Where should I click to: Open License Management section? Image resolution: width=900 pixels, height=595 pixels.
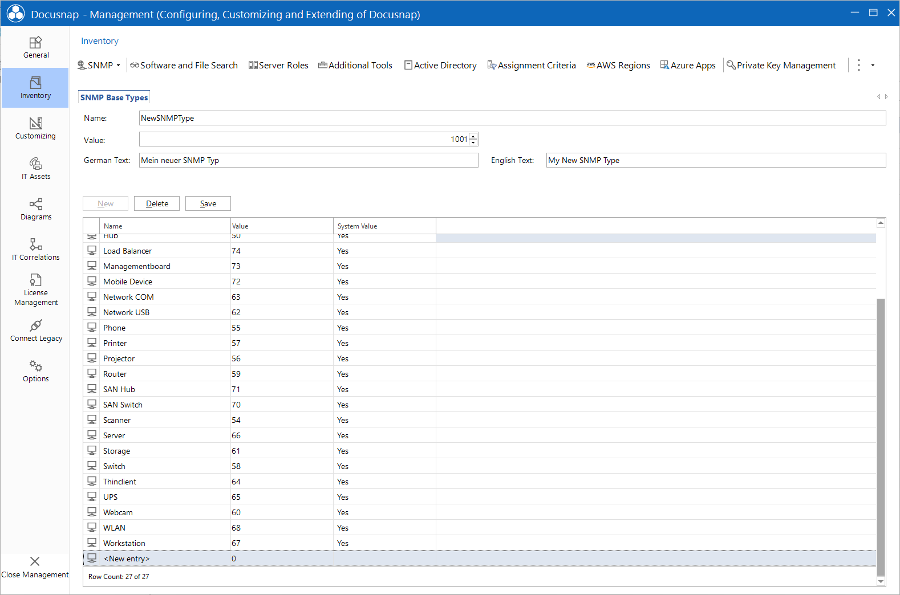pyautogui.click(x=35, y=280)
